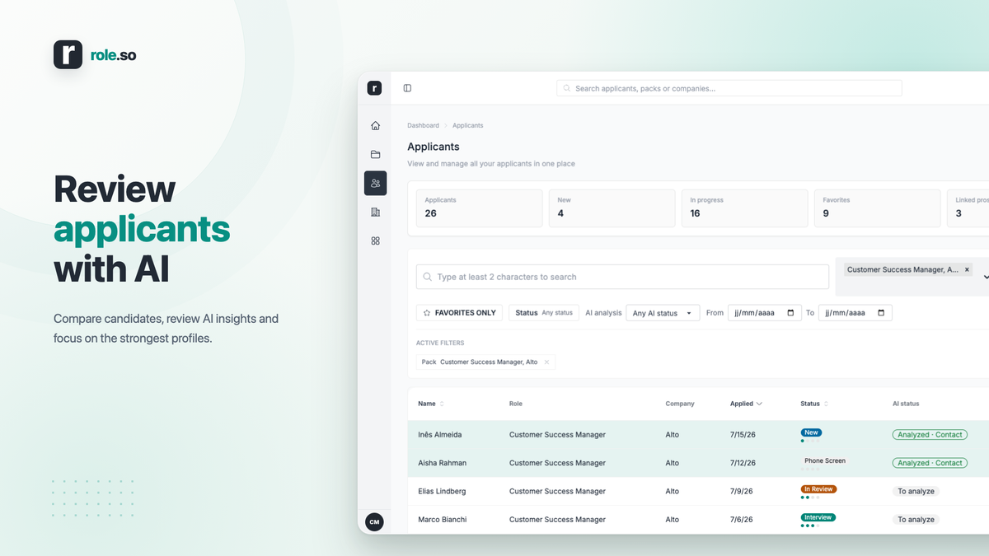Image resolution: width=989 pixels, height=556 pixels.
Task: Open the Companies building sidebar icon
Action: pos(375,212)
